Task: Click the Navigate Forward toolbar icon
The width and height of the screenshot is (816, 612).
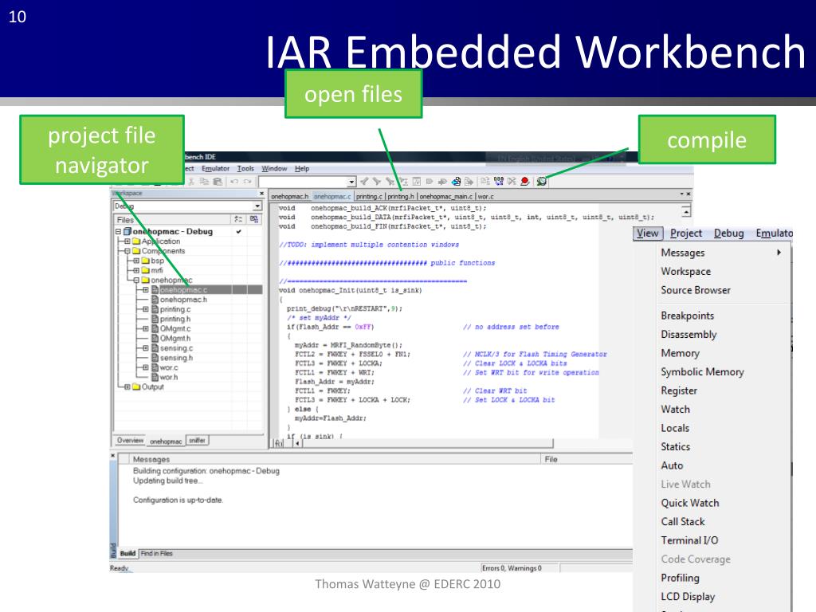Action: pyautogui.click(x=469, y=181)
